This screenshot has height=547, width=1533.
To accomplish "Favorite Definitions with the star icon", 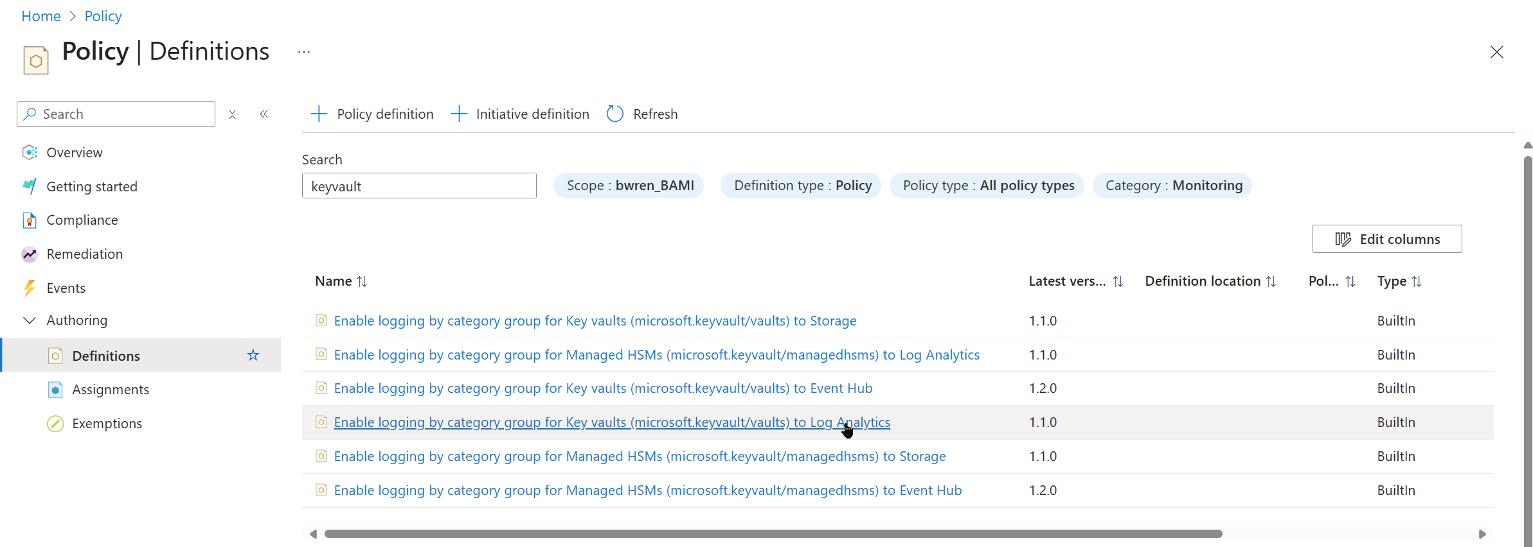I will 253,356.
